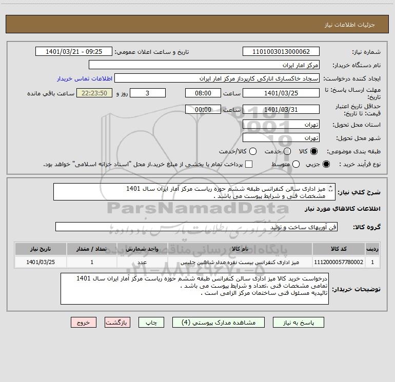Screen dimensions: 395x382
Task: Select the کالا radio button
Action: (314, 151)
